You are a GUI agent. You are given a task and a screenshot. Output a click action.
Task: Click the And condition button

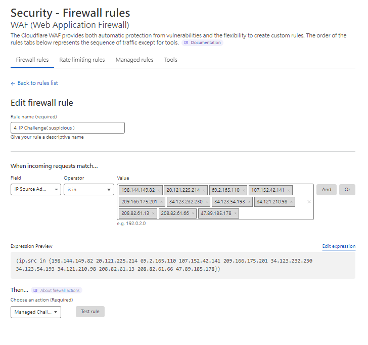(x=327, y=190)
